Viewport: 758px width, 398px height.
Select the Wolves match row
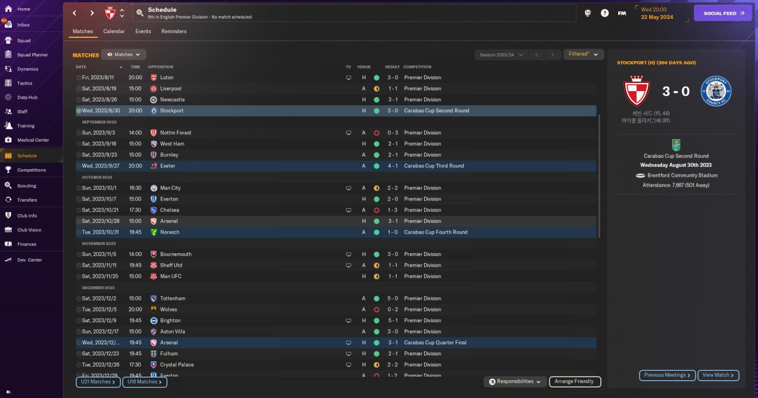tap(335, 309)
